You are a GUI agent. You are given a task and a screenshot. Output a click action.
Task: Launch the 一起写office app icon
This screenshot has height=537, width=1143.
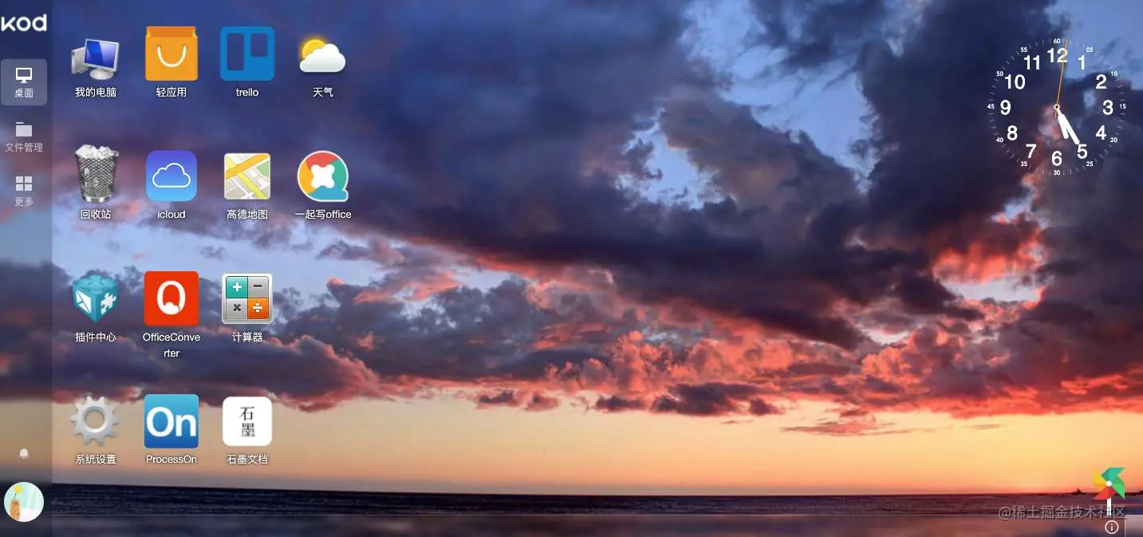[x=323, y=176]
